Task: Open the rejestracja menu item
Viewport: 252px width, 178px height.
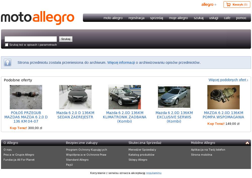Action: [x=136, y=18]
